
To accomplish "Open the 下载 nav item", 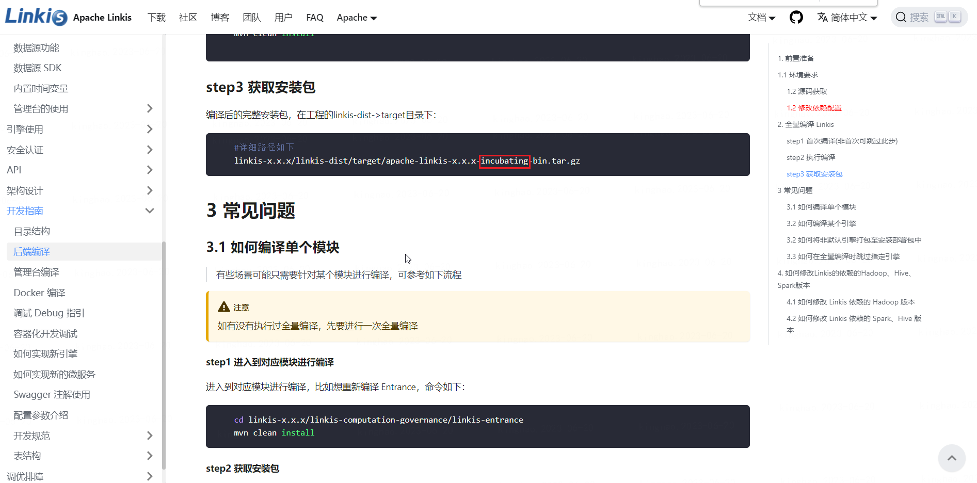I will click(x=156, y=18).
